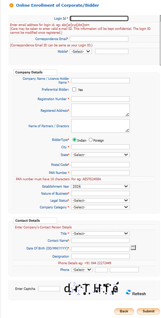Open the State dropdown

[100, 155]
